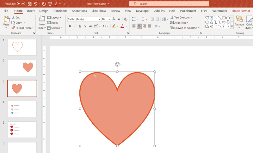Click the red font color swatch
Screen dimensions: 253x153
(x=122, y=26)
